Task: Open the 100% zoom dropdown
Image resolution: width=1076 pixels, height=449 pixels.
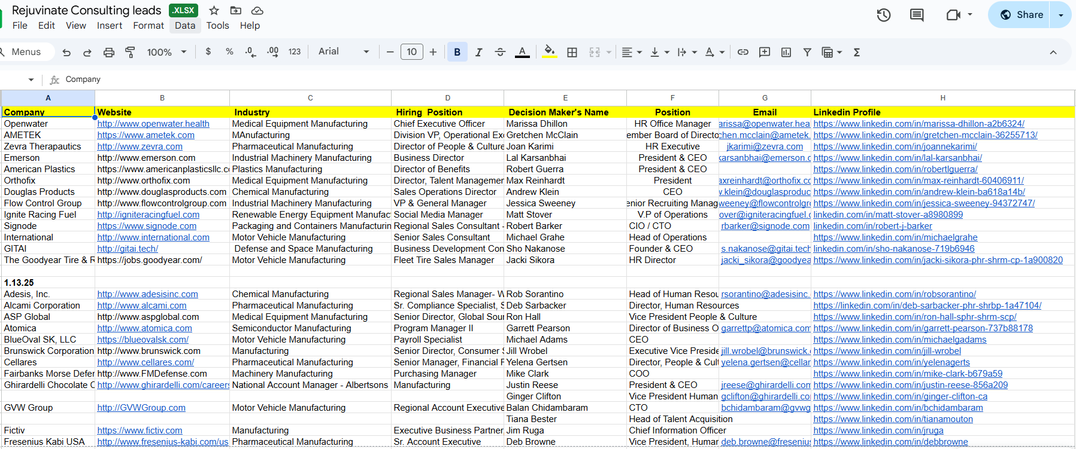Action: pos(166,53)
